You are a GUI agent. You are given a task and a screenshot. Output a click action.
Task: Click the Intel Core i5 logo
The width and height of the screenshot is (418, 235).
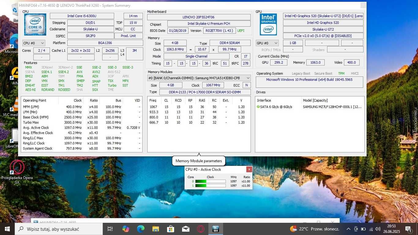coord(35,24)
